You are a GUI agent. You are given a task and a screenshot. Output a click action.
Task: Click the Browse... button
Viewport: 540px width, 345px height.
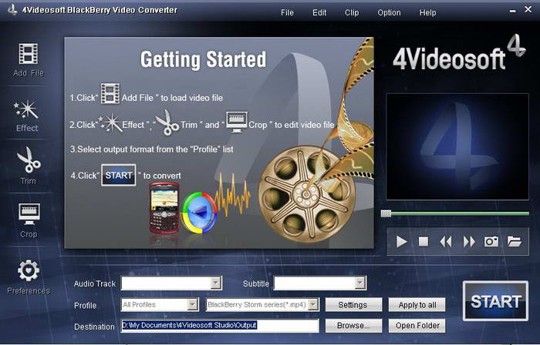[353, 326]
